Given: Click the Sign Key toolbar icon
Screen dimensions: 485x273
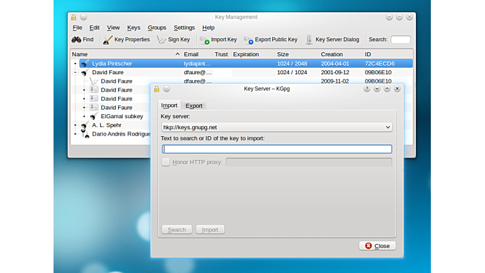Looking at the screenshot, I should pyautogui.click(x=162, y=40).
